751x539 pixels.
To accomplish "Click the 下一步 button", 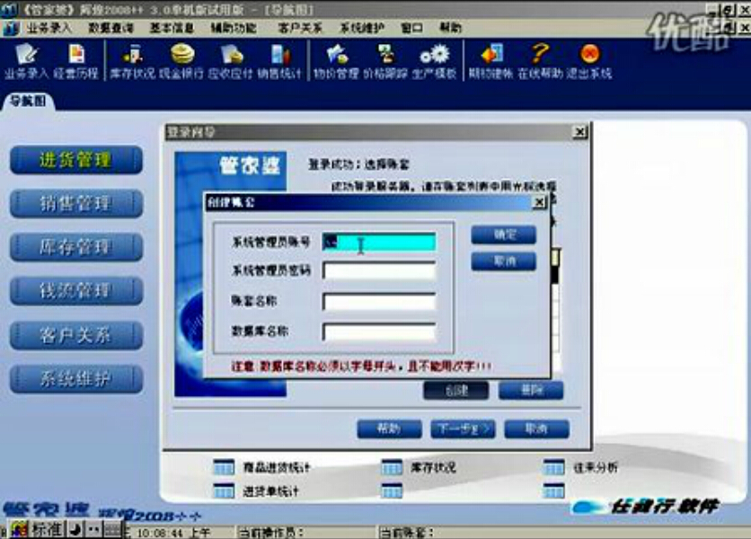I will click(x=464, y=429).
